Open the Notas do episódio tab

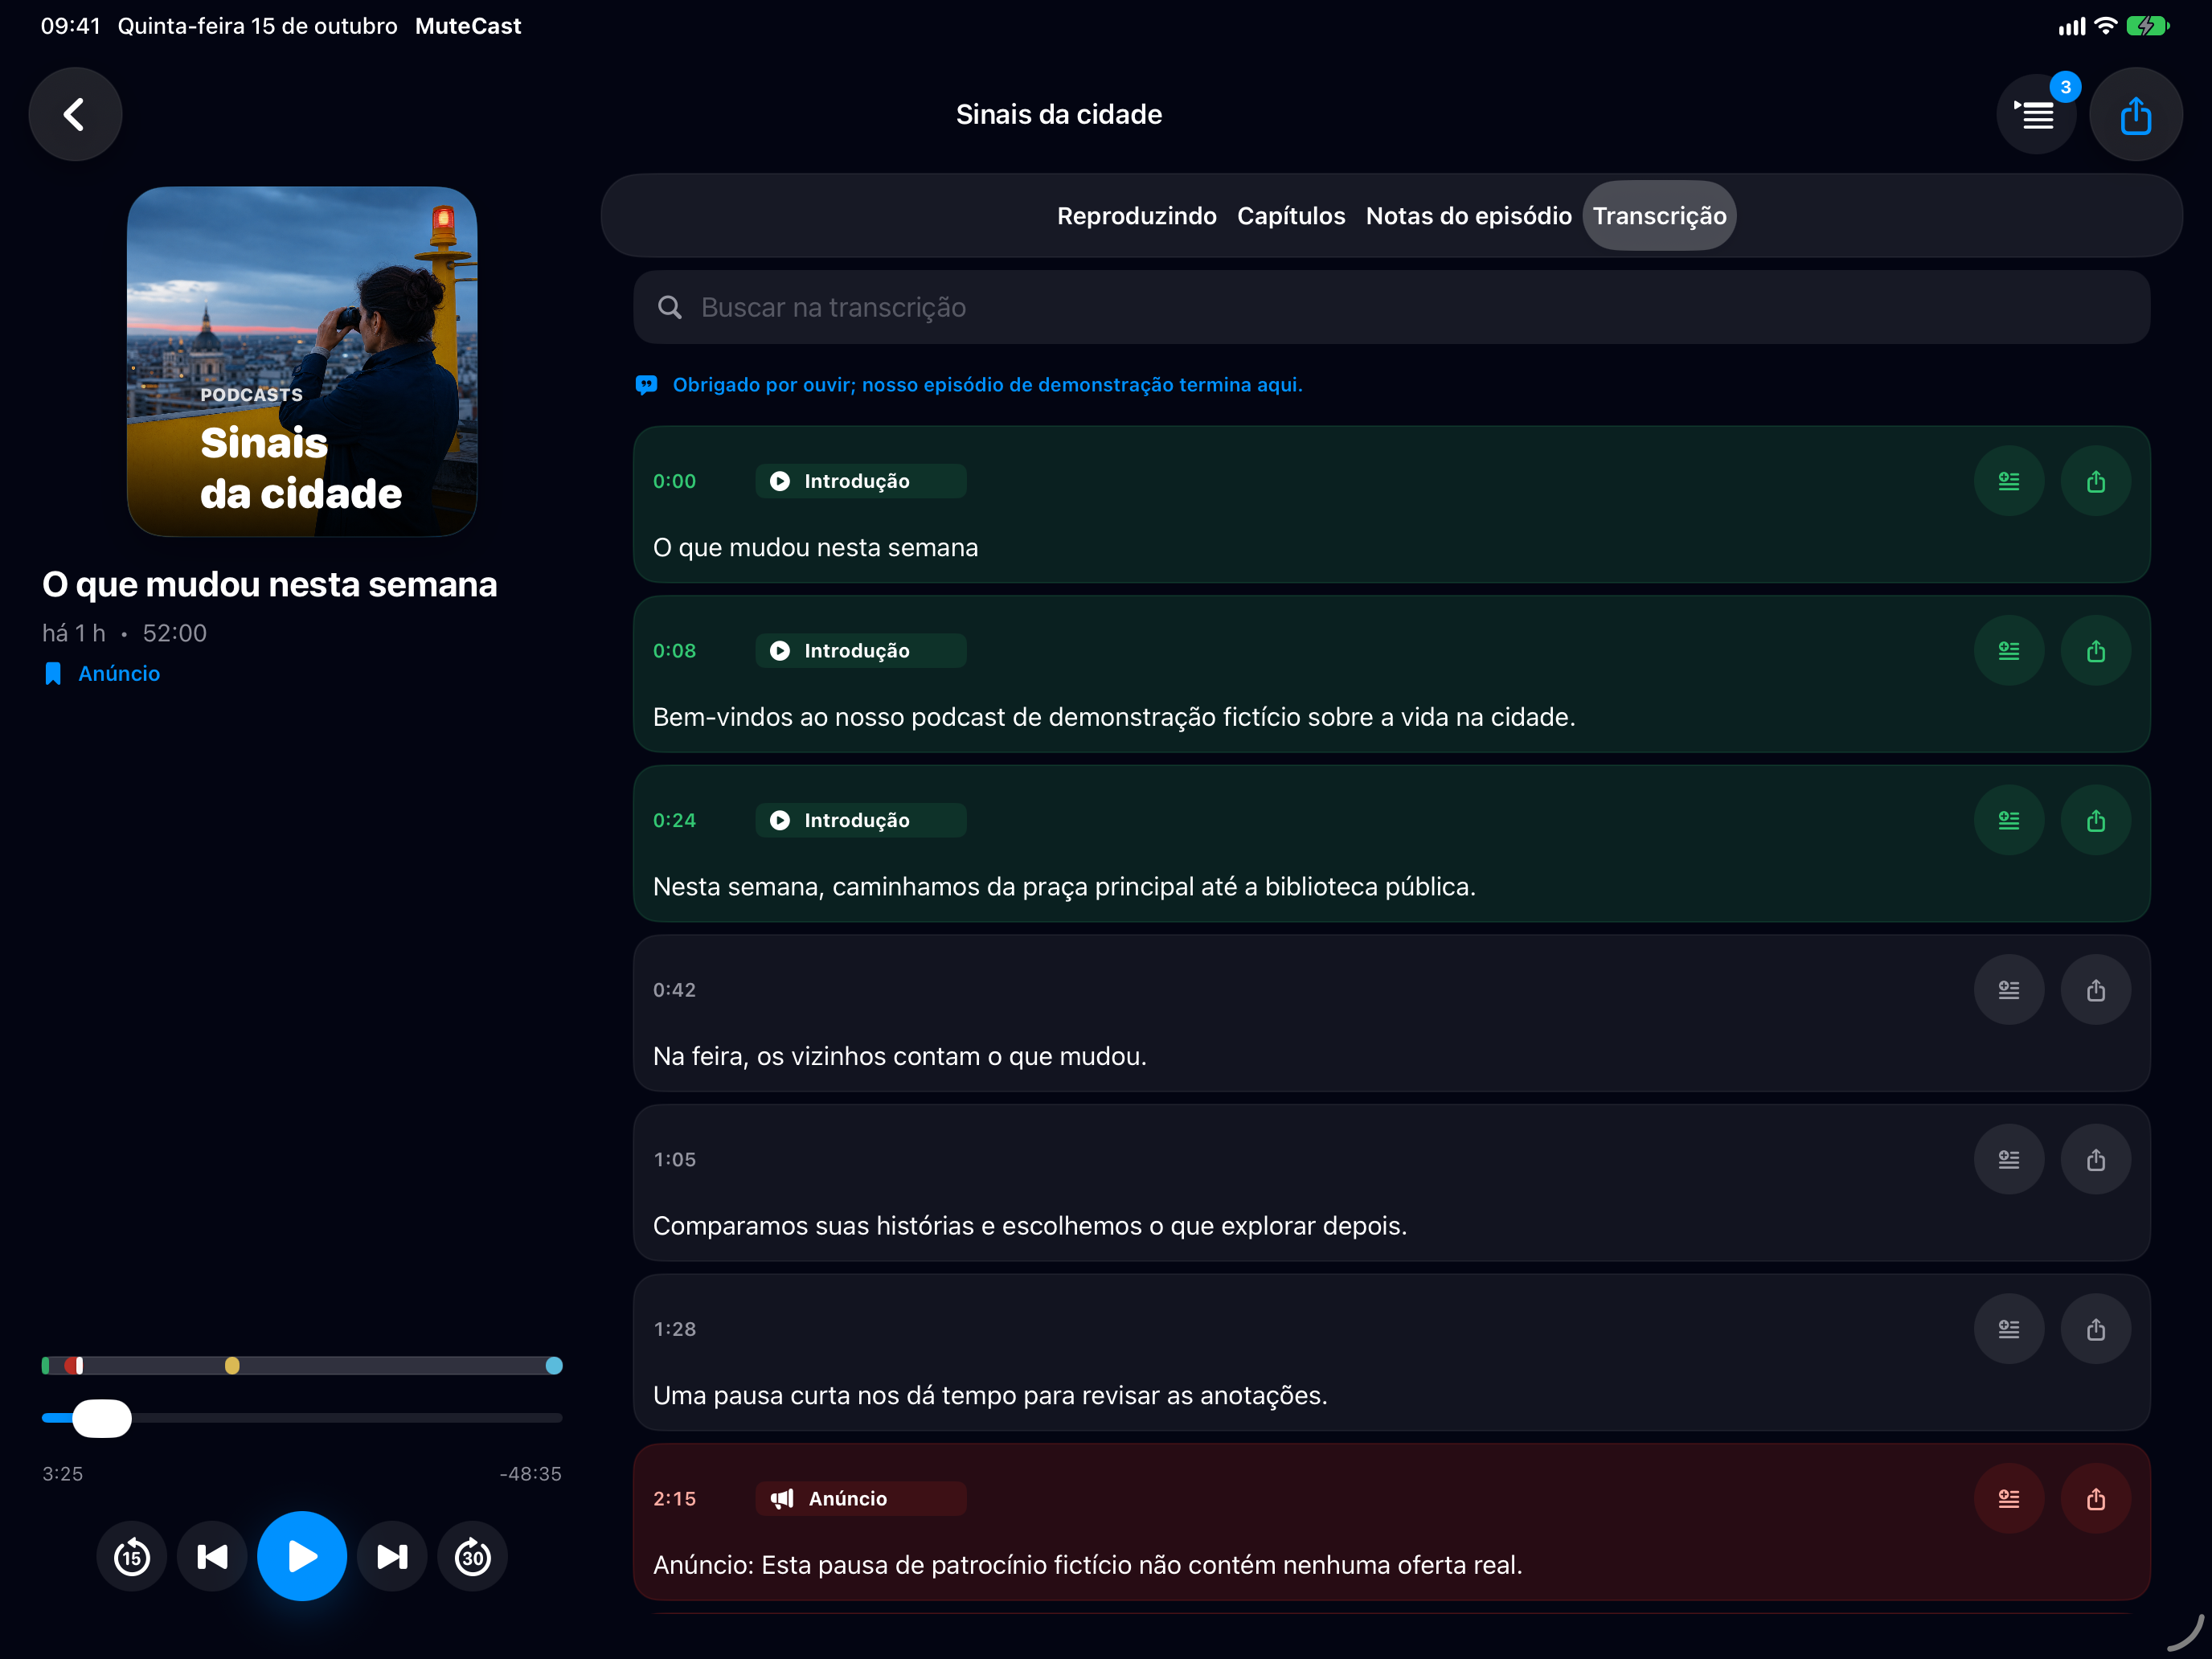pos(1468,216)
